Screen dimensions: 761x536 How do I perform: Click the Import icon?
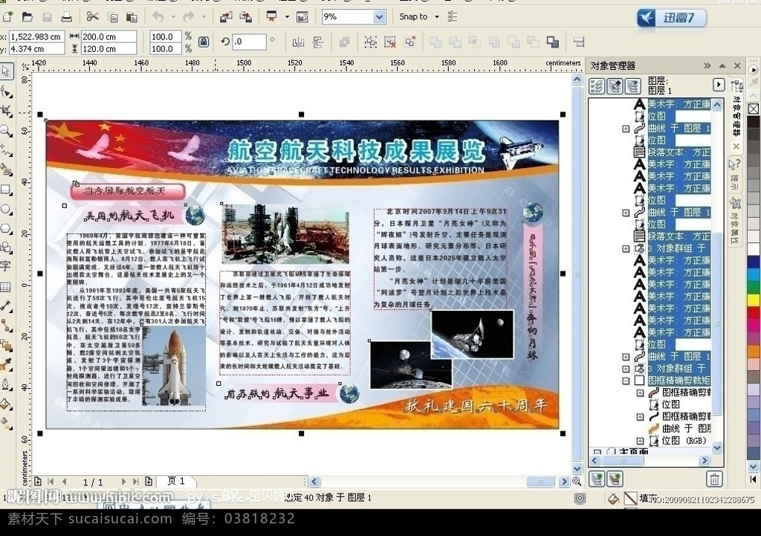pos(226,17)
